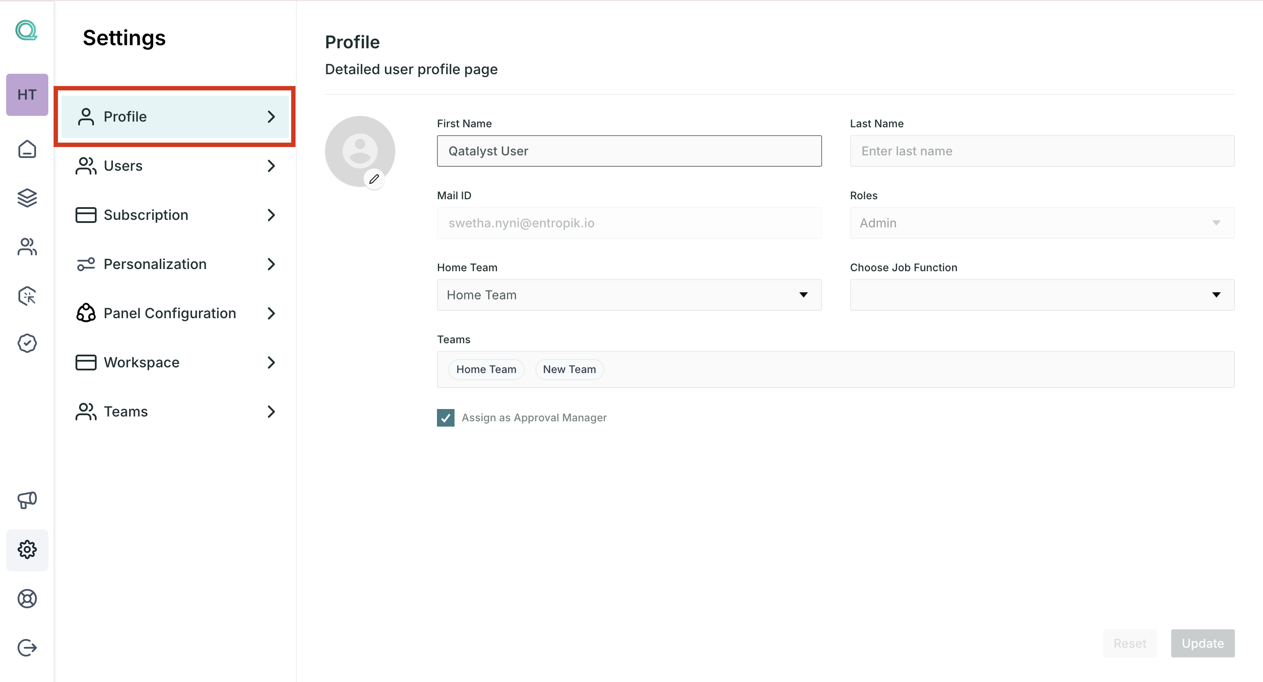
Task: Expand Teams chevron arrow
Action: coord(271,412)
